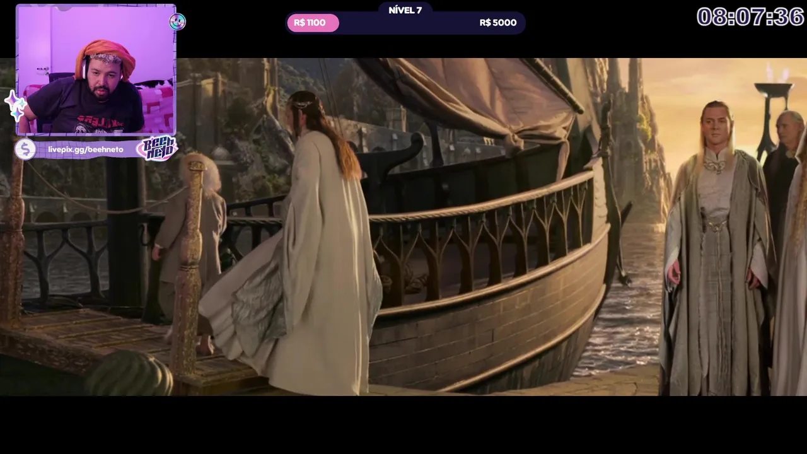Click the NÍVEL 7 level label
Viewport: 807px width, 454px height.
(x=405, y=10)
